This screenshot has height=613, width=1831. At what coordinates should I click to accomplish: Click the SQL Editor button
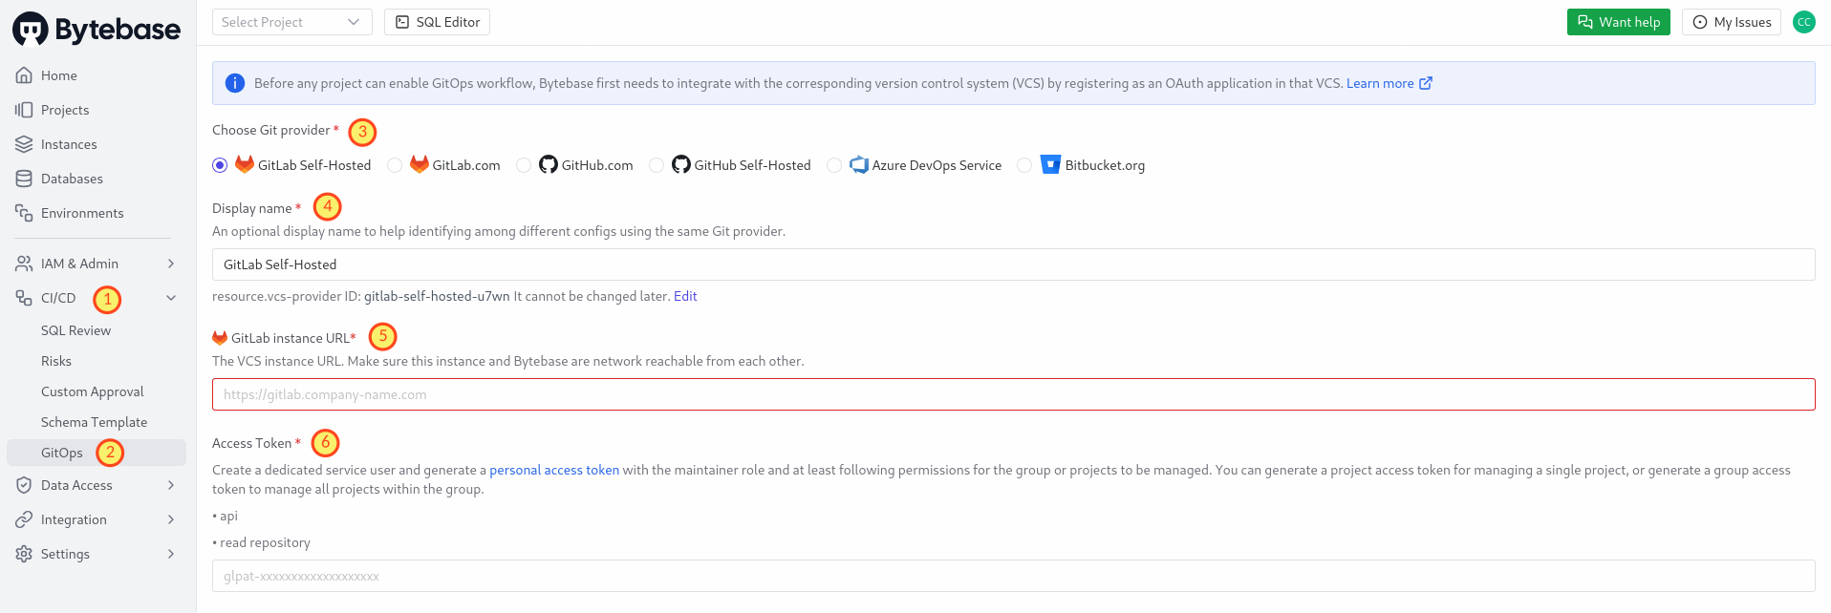click(438, 22)
